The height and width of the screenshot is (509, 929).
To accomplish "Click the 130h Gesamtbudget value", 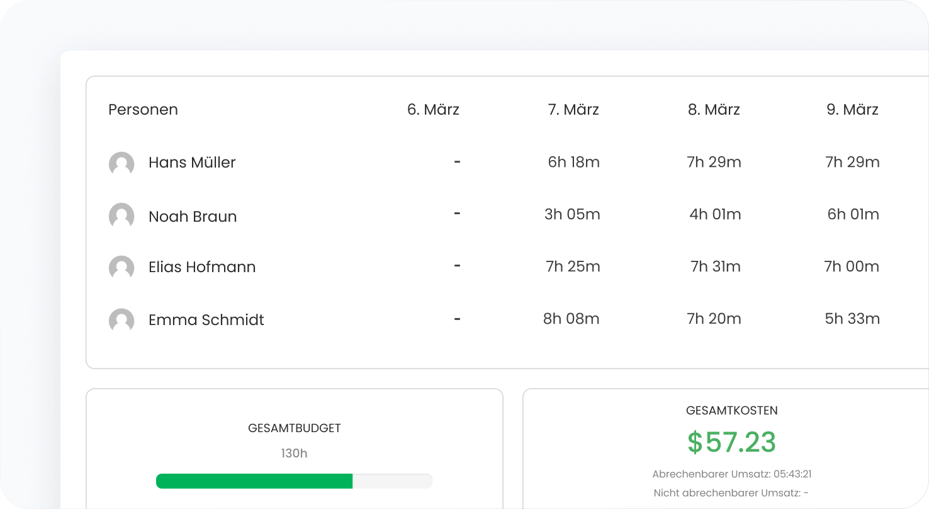I will tap(294, 454).
